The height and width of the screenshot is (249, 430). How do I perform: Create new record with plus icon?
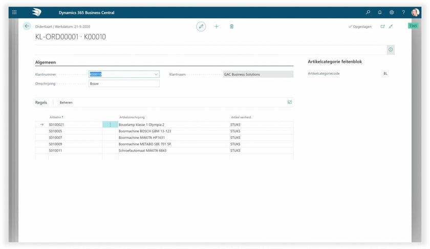pyautogui.click(x=217, y=26)
